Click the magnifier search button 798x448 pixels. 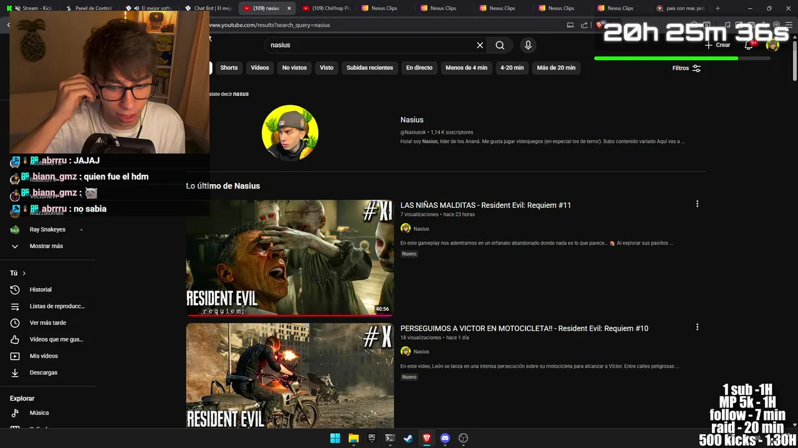point(500,45)
